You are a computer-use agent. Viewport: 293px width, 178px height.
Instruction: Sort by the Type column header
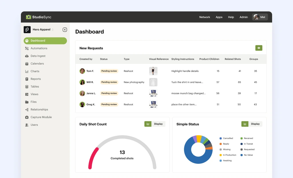pyautogui.click(x=126, y=59)
